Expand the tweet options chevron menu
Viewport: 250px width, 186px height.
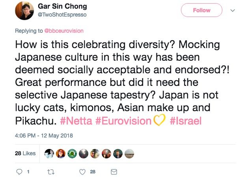pos(232,10)
